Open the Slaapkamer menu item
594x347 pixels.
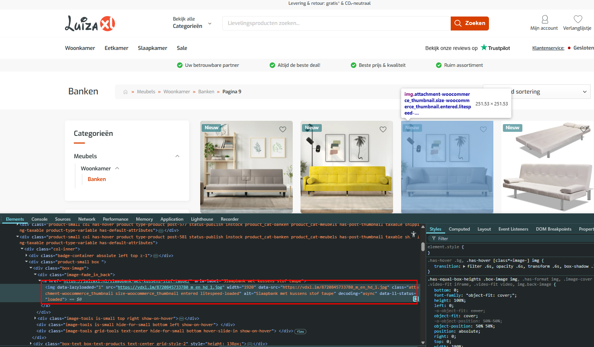[152, 48]
